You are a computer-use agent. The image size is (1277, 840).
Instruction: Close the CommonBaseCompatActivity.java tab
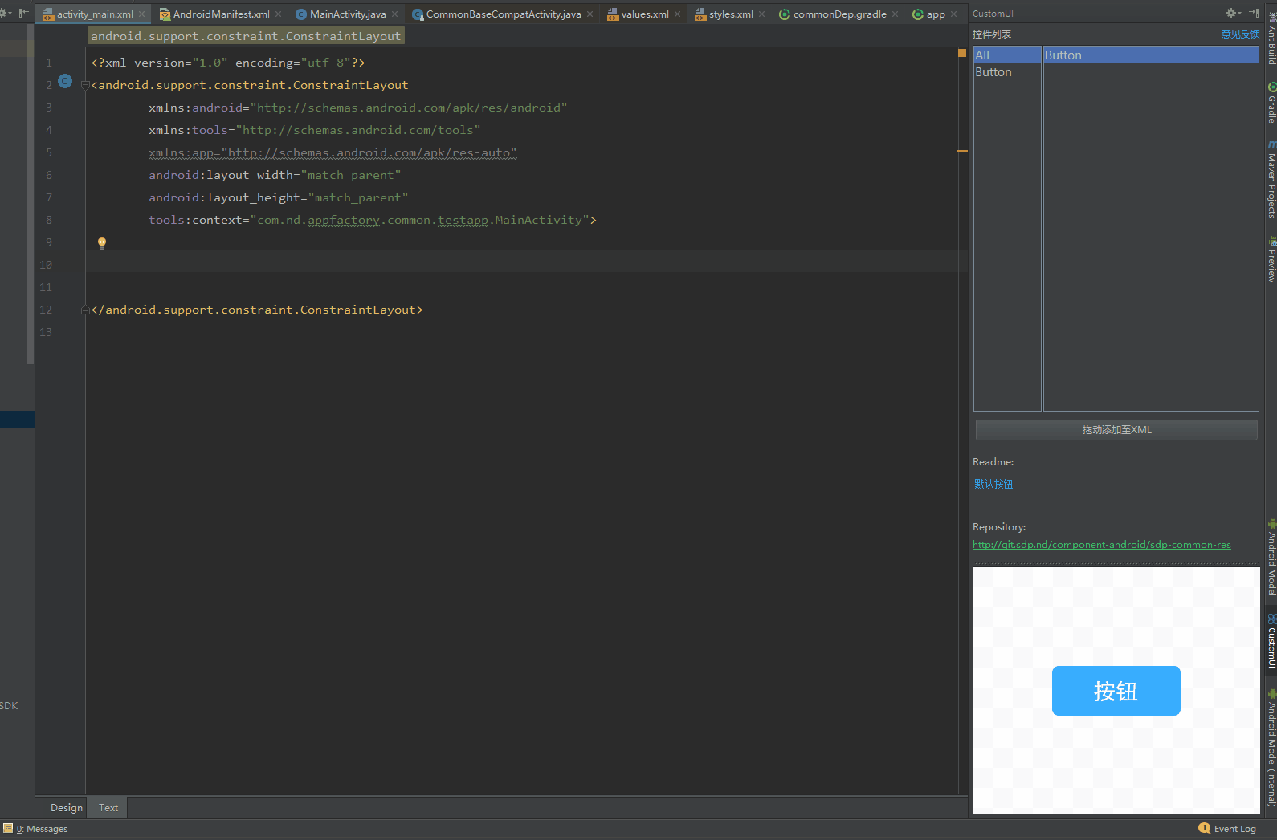(x=590, y=14)
